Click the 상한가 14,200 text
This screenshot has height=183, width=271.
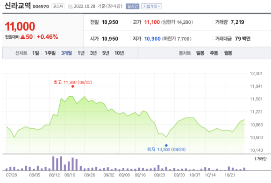tap(177, 22)
